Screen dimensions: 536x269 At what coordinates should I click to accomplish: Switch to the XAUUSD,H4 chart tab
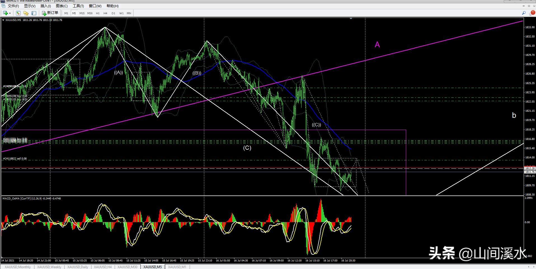point(103,267)
